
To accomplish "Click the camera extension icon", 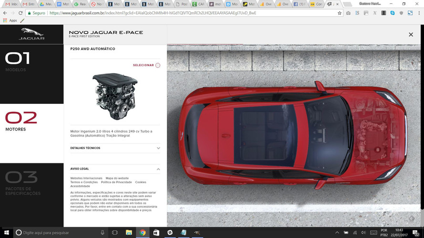I will point(348,13).
